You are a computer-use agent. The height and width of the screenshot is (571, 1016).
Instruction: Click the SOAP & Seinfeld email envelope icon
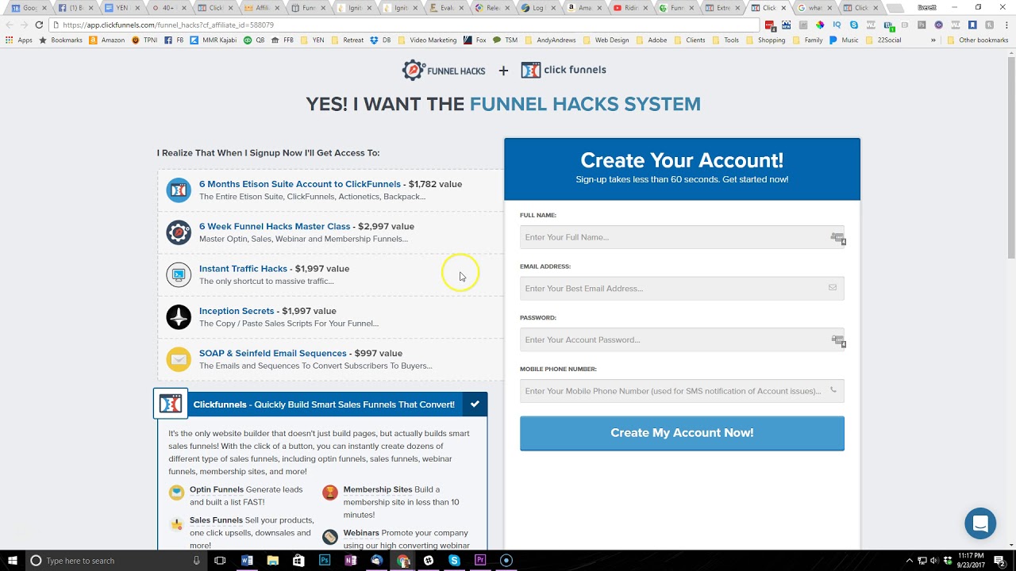179,359
